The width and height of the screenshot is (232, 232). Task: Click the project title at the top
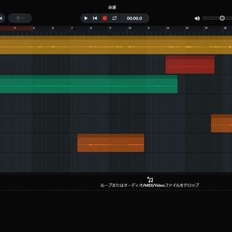pos(112,7)
